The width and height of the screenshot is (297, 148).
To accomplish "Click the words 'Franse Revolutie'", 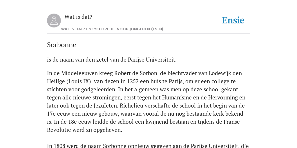I will point(232,122).
